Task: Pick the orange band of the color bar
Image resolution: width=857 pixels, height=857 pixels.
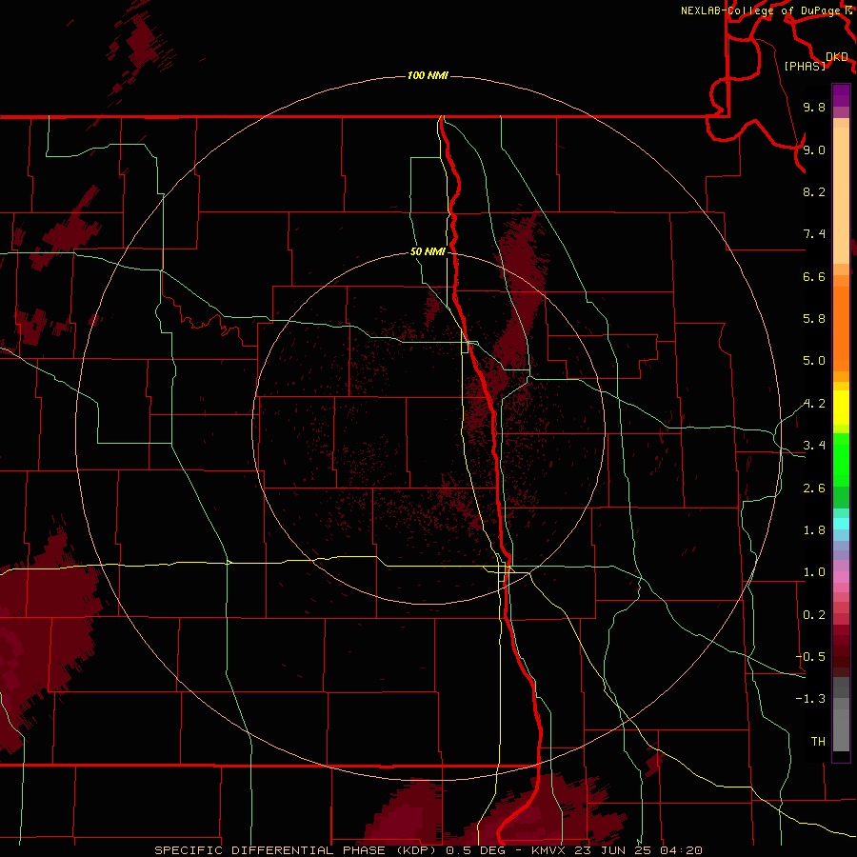Action: pos(841,328)
